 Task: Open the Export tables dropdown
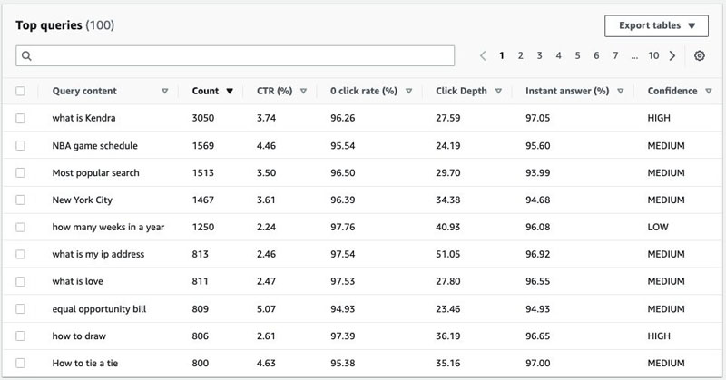click(x=656, y=25)
